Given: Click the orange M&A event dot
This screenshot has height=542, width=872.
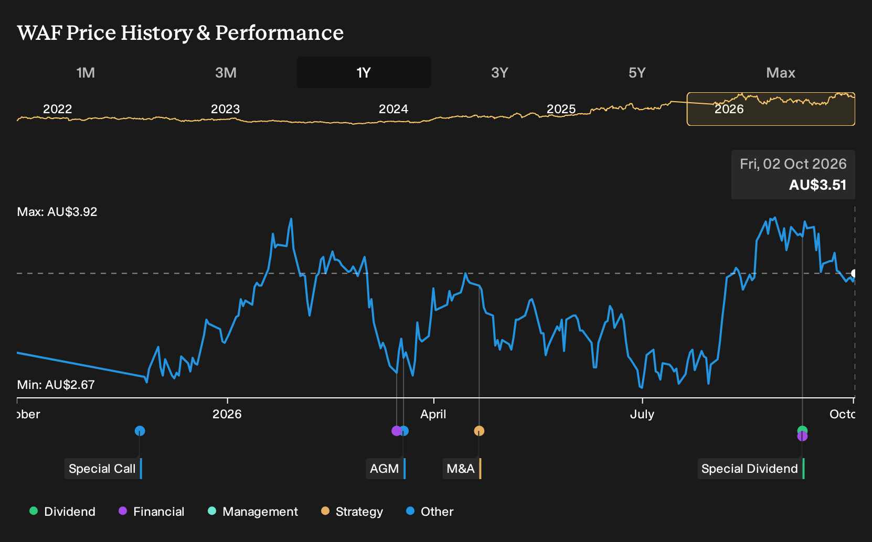Looking at the screenshot, I should [479, 431].
